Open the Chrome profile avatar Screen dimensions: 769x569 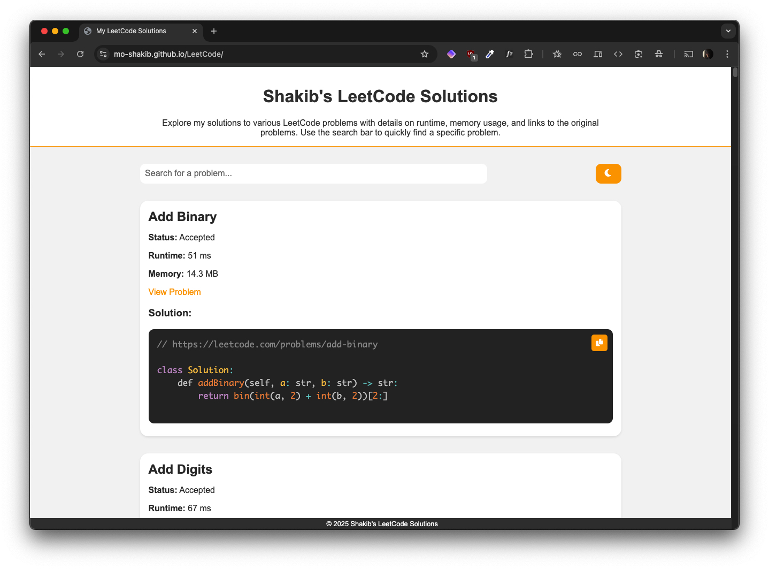coord(708,54)
